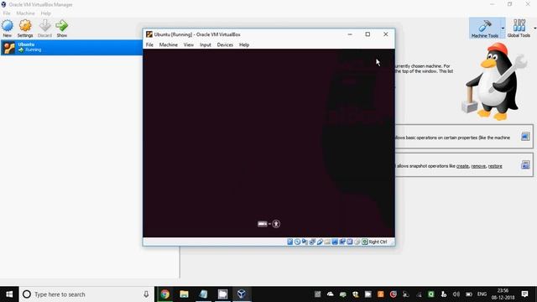Screen dimensions: 537x302
Task: Follow the restore snapshot link
Action: (495, 166)
